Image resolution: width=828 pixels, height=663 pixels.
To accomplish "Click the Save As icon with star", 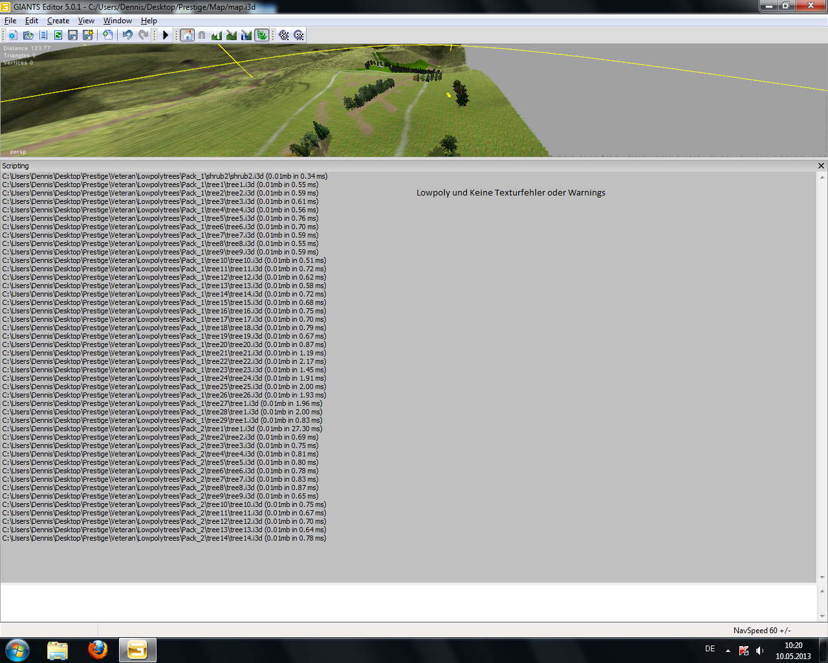I will click(x=87, y=35).
